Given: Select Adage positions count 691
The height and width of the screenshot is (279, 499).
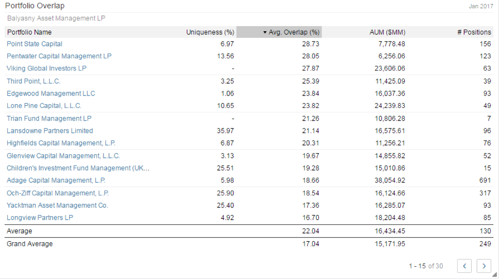Looking at the screenshot, I should 485,180.
